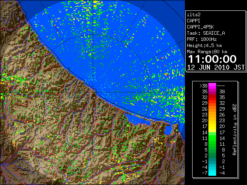Click the red 32–35 dBZ legend color

212,98
